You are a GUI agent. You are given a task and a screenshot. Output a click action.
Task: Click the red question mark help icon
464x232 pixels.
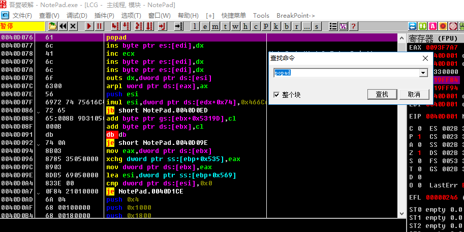[354, 26]
